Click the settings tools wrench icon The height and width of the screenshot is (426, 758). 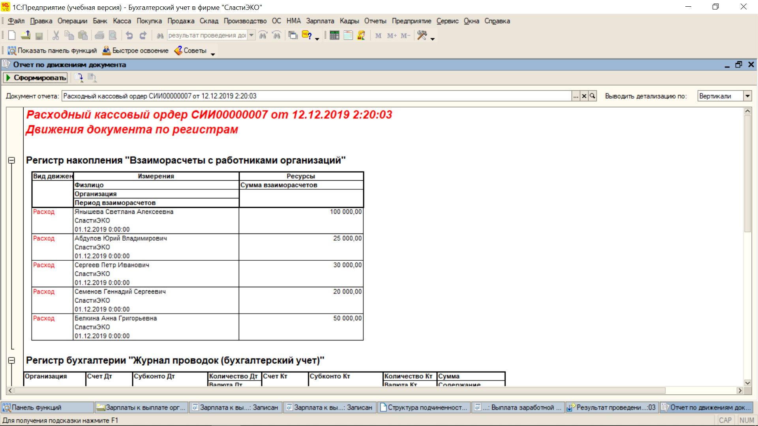422,35
